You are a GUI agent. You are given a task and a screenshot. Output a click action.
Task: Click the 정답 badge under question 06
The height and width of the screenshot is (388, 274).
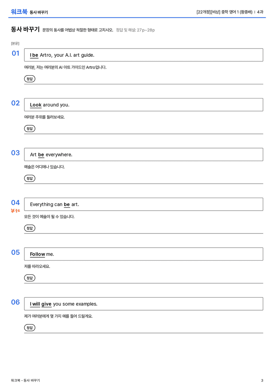pyautogui.click(x=30, y=328)
